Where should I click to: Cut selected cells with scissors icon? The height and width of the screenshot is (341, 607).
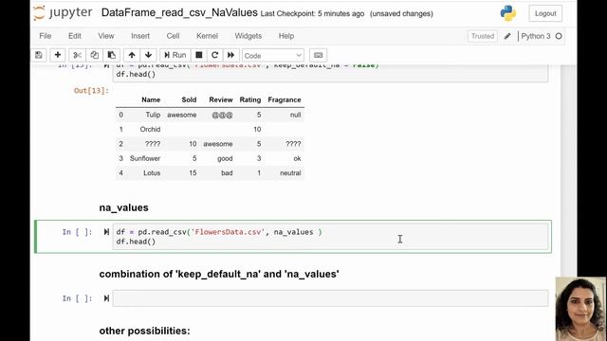[77, 55]
